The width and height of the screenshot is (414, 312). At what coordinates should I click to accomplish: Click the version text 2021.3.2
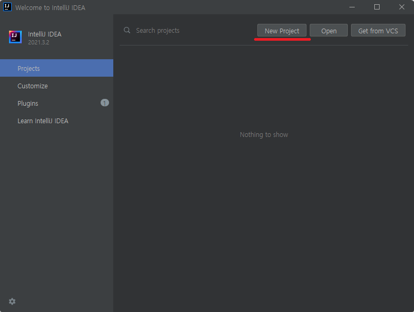click(39, 42)
